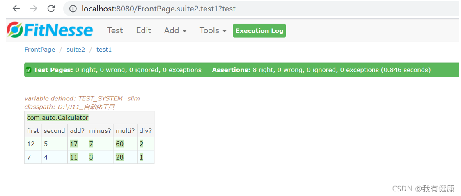
Task: Click the green add? result cell 17
Action: click(74, 144)
